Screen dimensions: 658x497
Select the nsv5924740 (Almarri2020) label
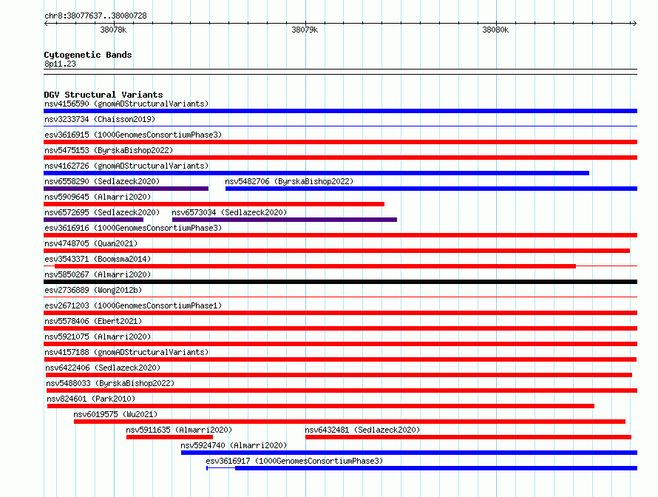(234, 445)
